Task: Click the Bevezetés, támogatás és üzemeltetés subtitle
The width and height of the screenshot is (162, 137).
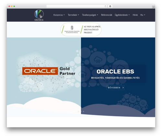Action: (x=115, y=78)
